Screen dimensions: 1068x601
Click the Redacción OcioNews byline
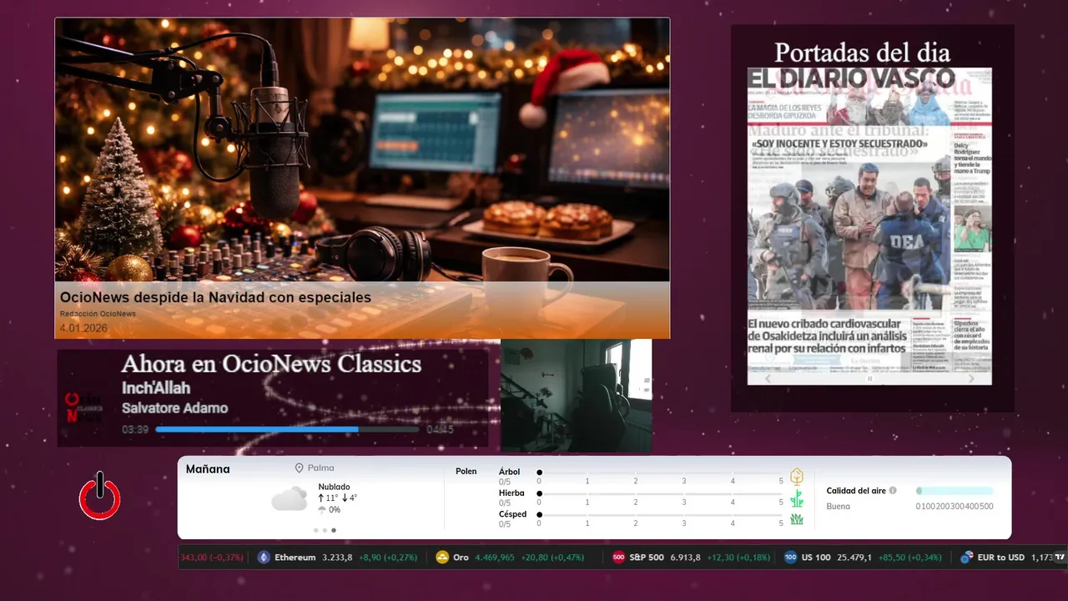click(x=98, y=314)
